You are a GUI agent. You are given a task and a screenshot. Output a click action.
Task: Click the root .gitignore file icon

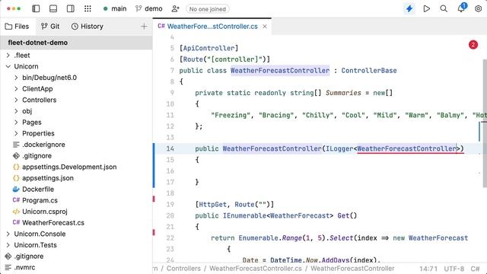tap(8, 256)
